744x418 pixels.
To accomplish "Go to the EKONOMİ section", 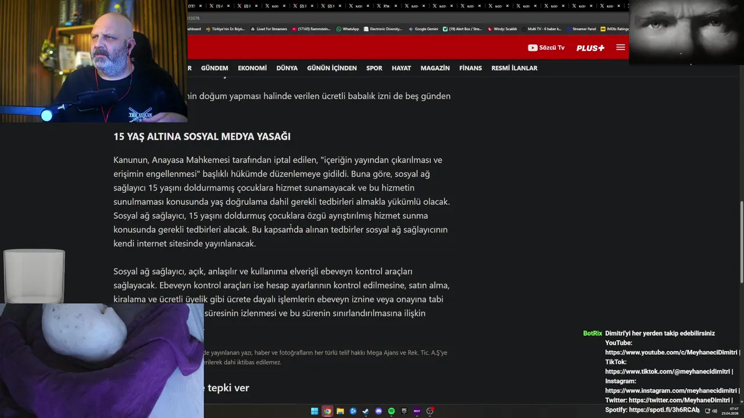I will [x=252, y=68].
